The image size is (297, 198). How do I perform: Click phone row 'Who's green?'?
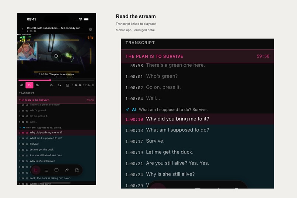click(56, 111)
